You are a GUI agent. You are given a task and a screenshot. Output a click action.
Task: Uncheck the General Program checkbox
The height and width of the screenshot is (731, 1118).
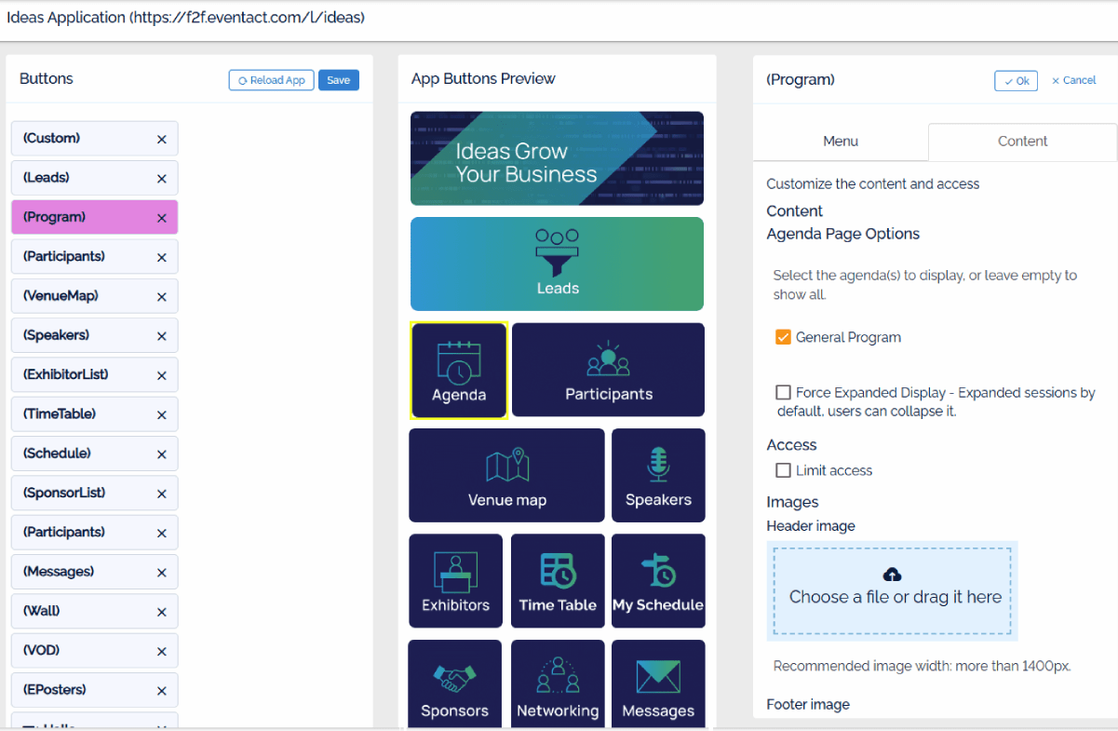point(783,337)
